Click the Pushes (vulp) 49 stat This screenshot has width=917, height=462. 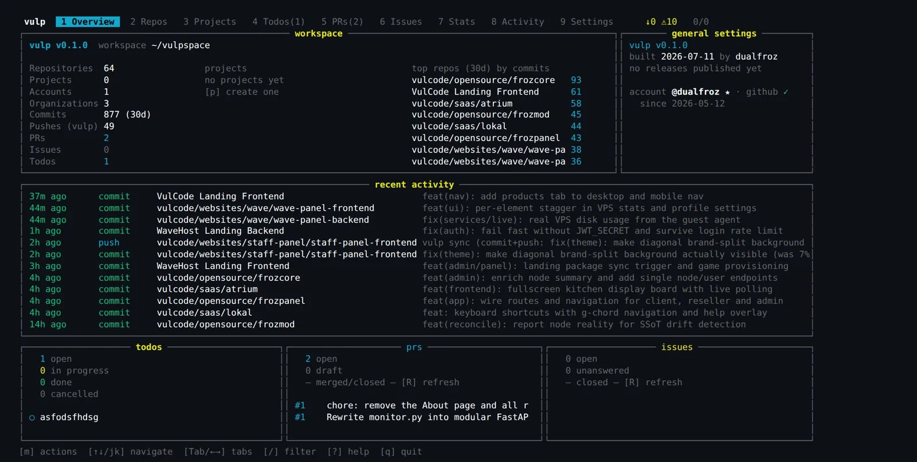72,126
